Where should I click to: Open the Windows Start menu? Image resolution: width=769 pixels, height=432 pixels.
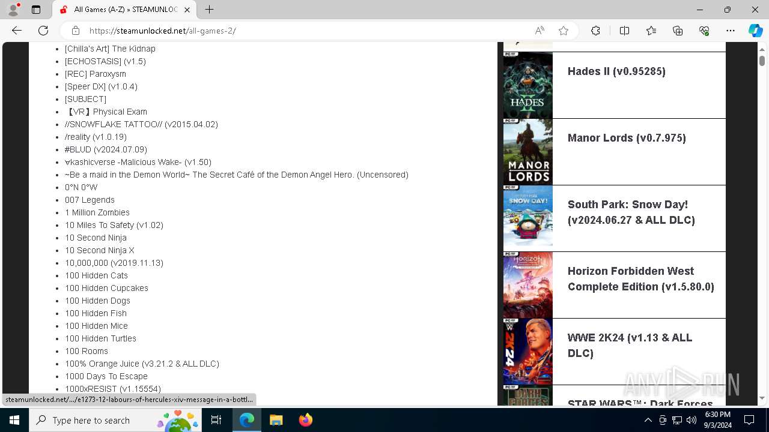click(x=14, y=420)
